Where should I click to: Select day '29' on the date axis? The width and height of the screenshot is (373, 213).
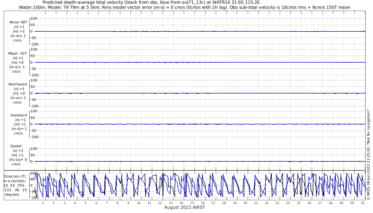point(341,203)
